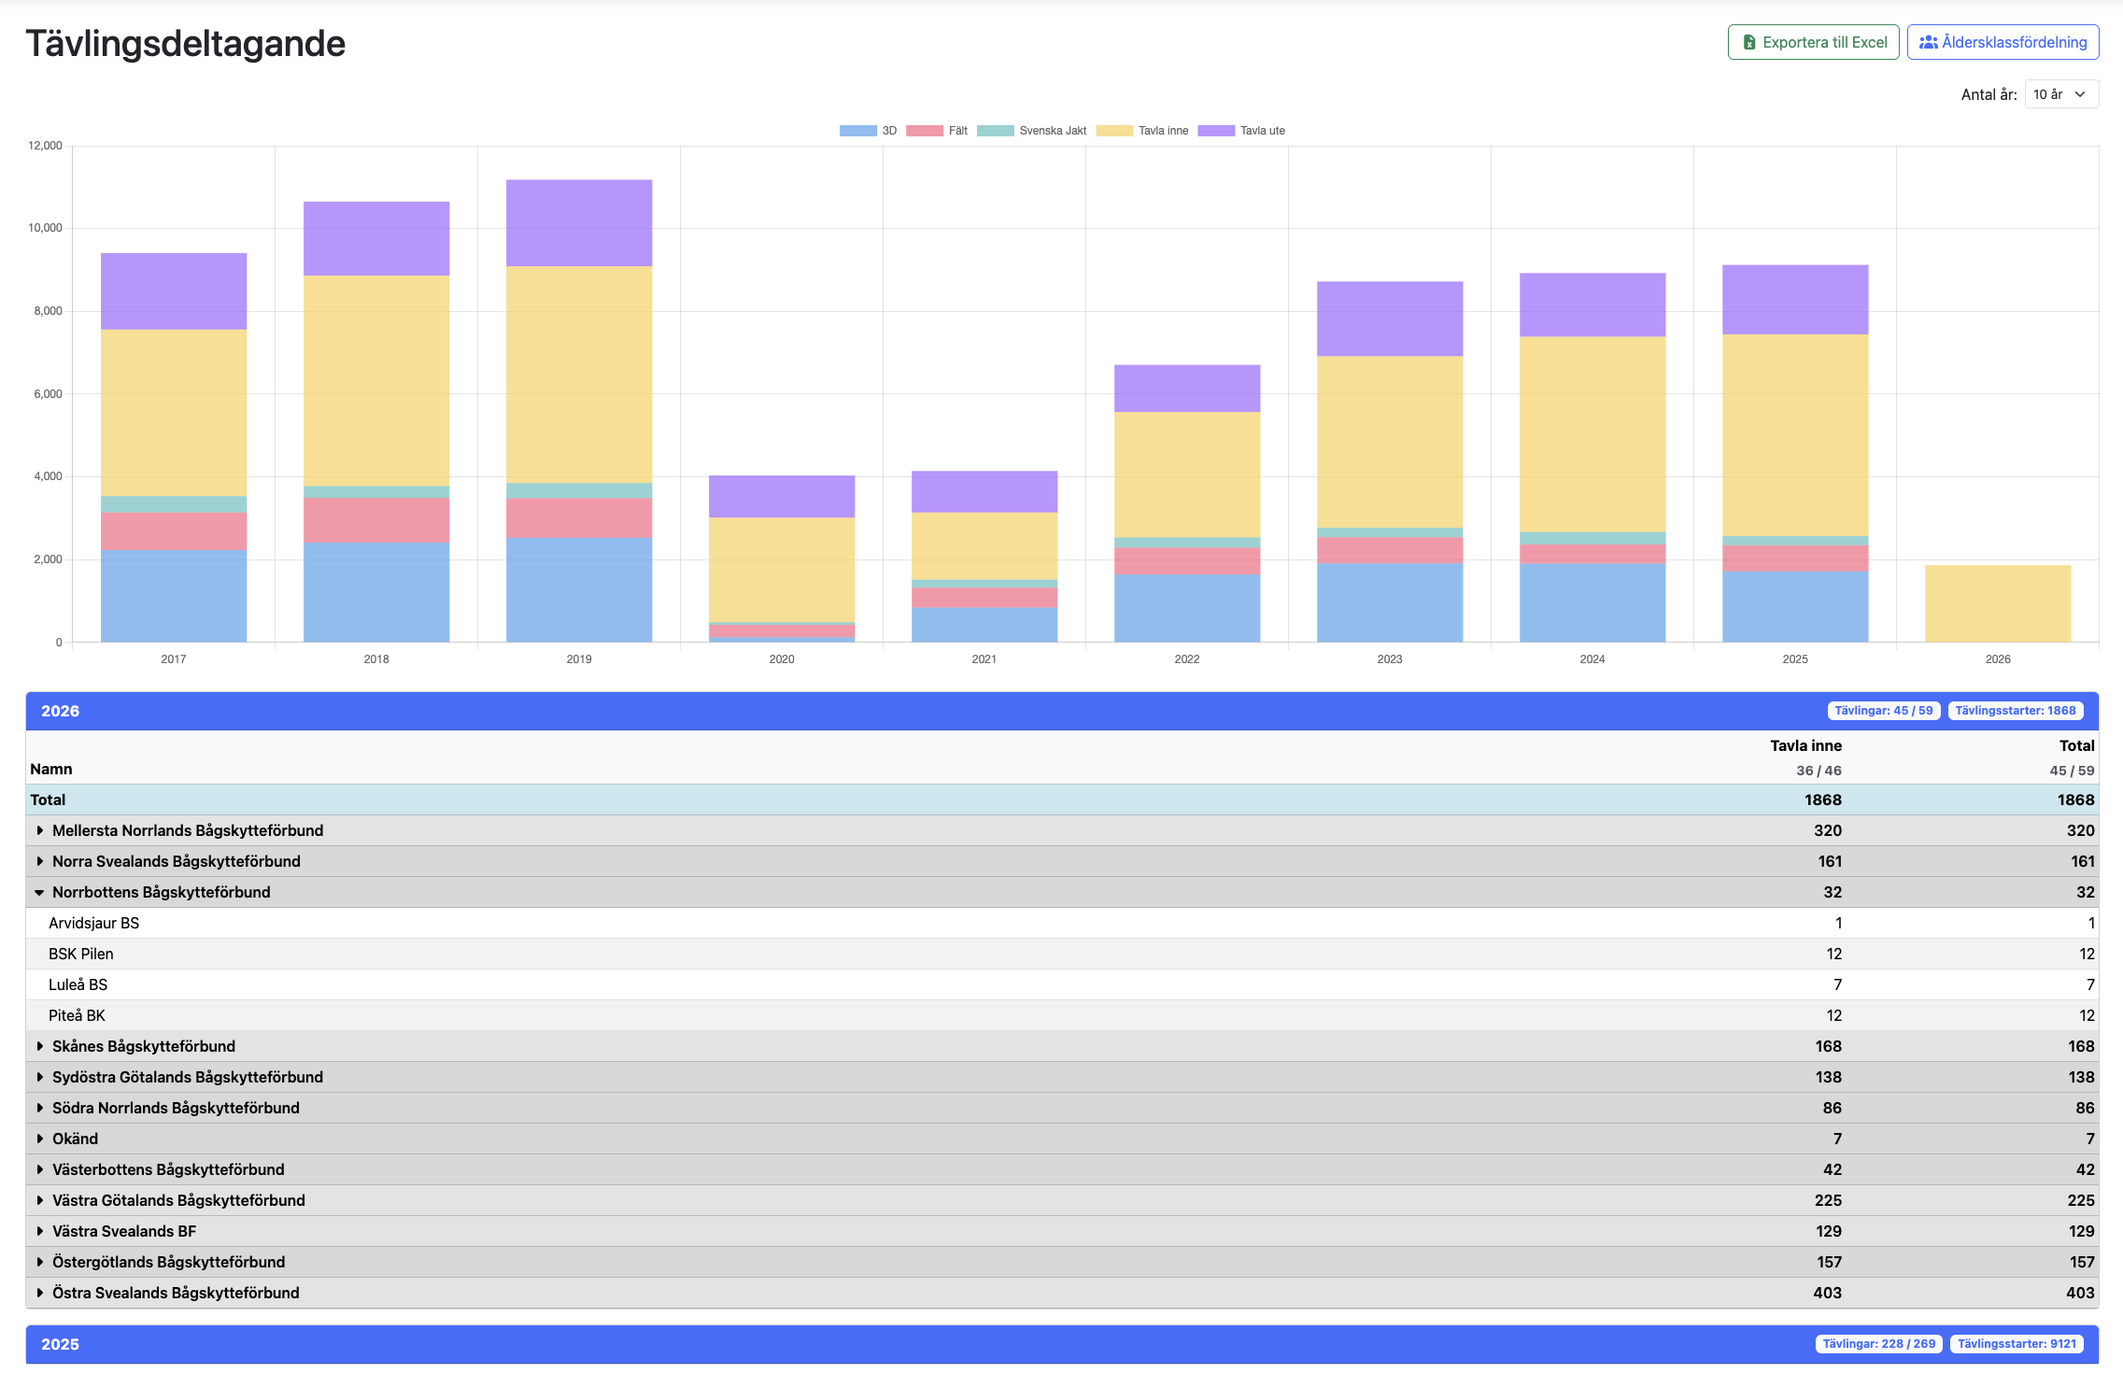The width and height of the screenshot is (2123, 1373).
Task: Expand the Okänd group triangle
Action: (x=40, y=1139)
